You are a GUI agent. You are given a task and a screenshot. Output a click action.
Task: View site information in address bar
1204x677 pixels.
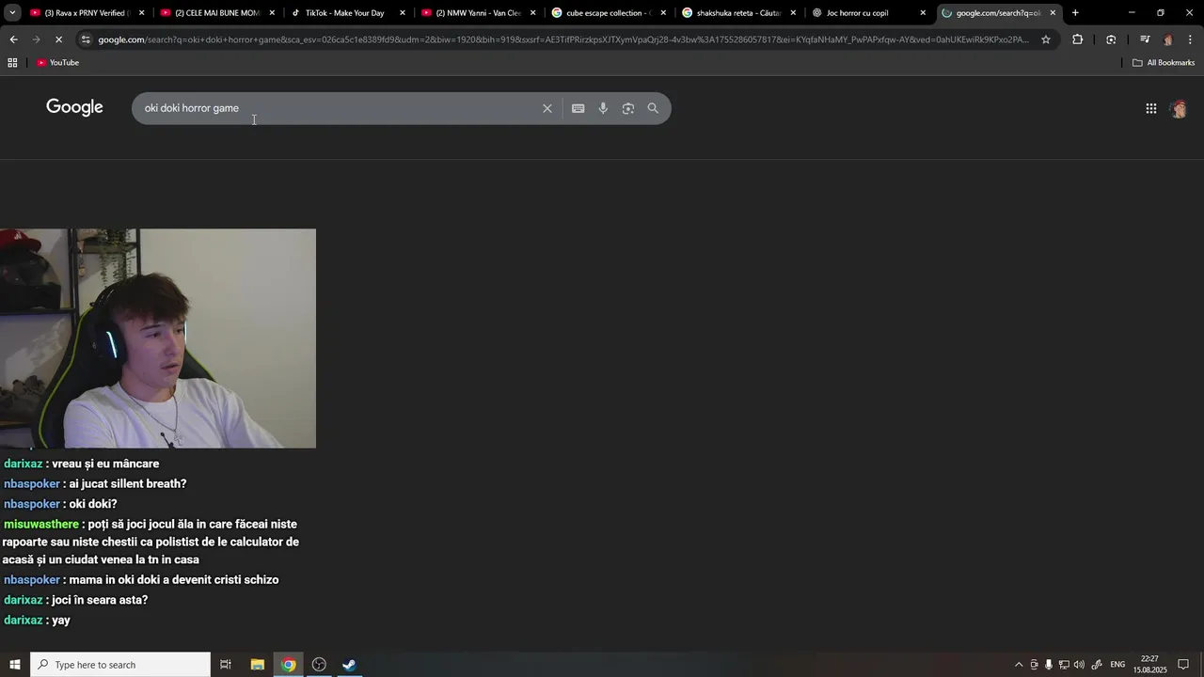click(86, 39)
